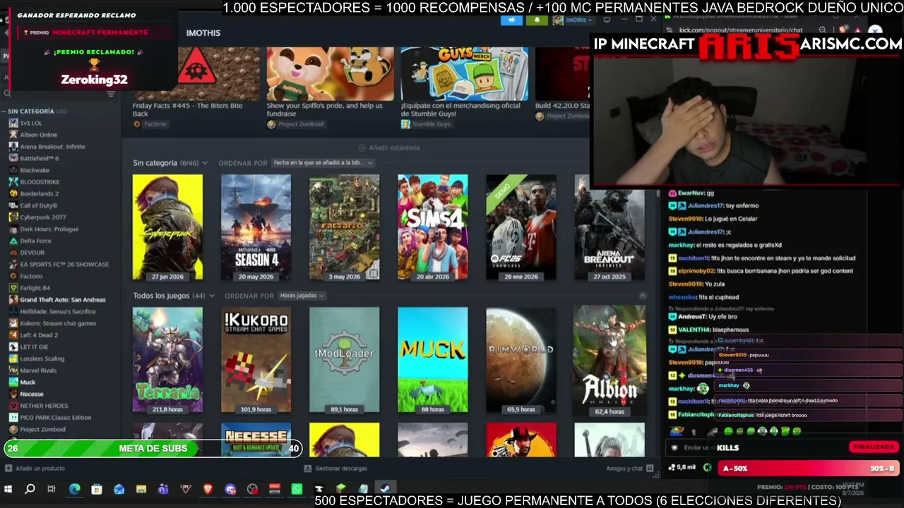904x508 pixels.
Task: Open the Muck cover with 88 horas
Action: (432, 360)
